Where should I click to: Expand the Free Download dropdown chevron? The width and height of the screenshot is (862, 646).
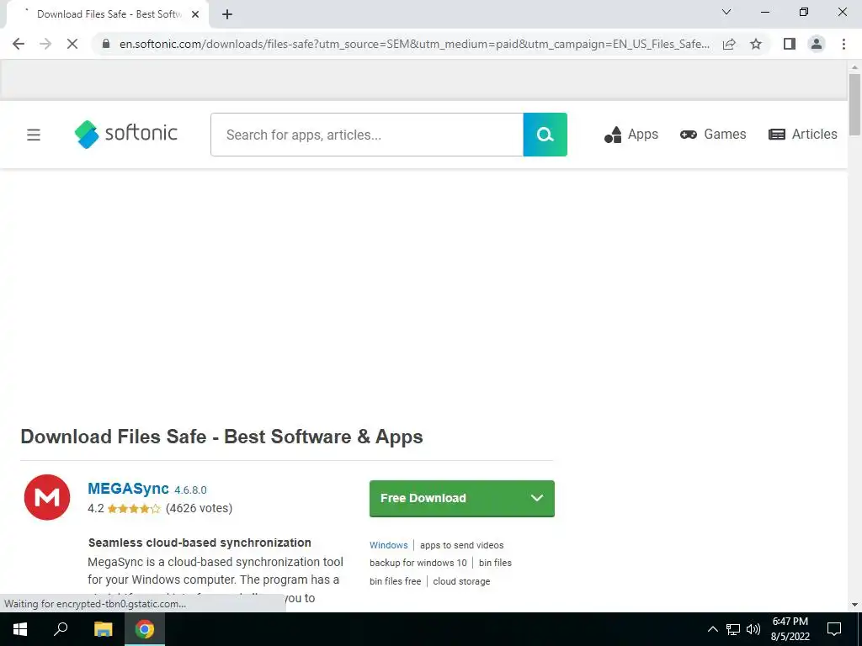(x=537, y=498)
